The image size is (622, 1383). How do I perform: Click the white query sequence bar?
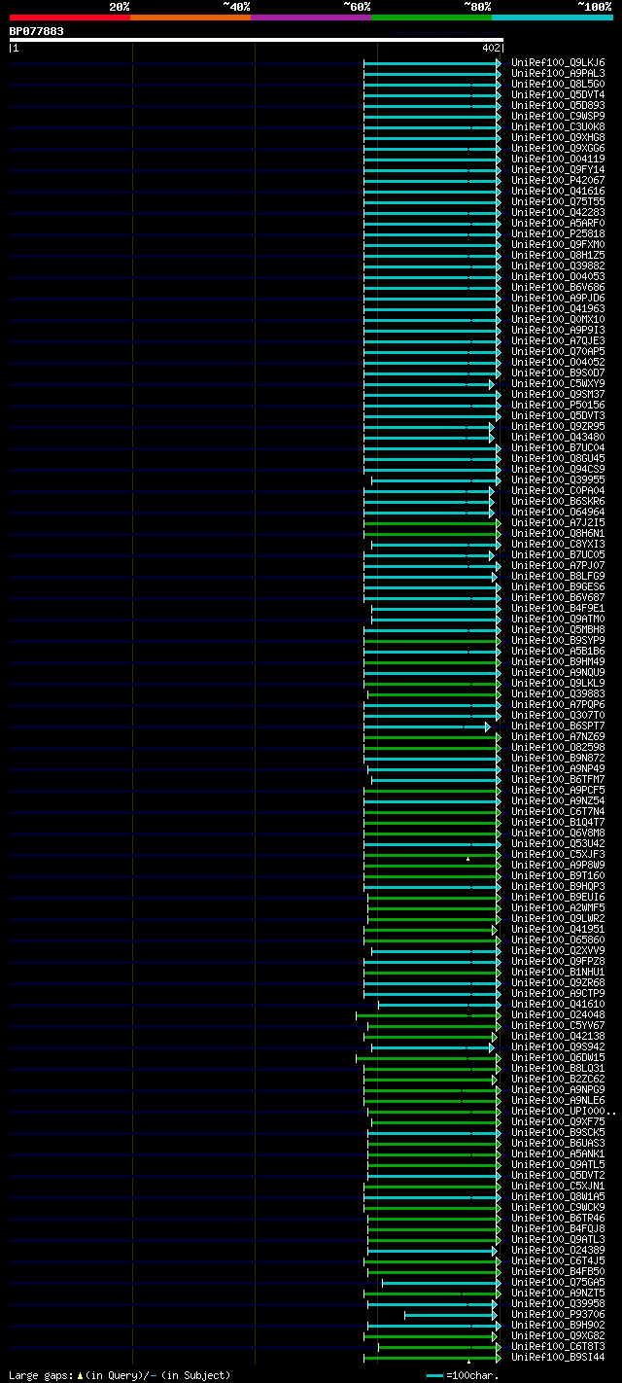click(x=257, y=40)
